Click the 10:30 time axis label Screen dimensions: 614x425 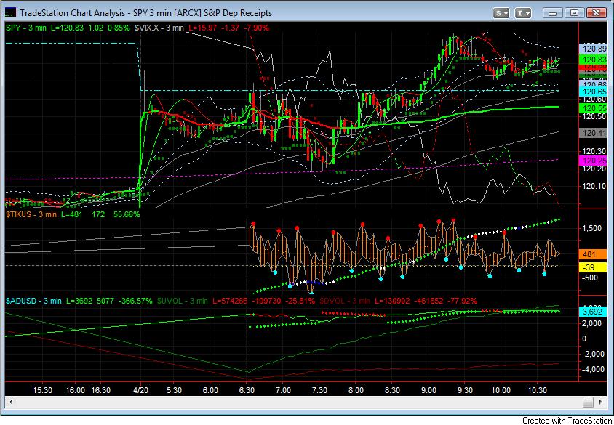537,390
